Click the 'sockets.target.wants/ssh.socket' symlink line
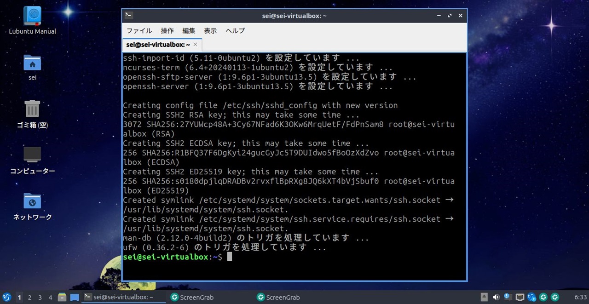Image resolution: width=589 pixels, height=304 pixels. pos(289,200)
